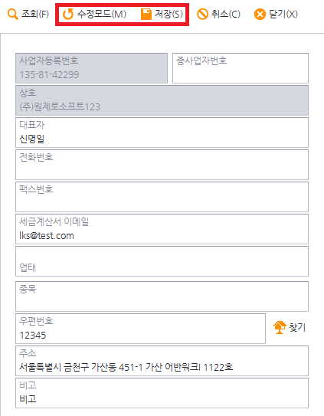324x416 pixels.
Task: Switch to 수정모드(M) text button
Action: pyautogui.click(x=102, y=14)
